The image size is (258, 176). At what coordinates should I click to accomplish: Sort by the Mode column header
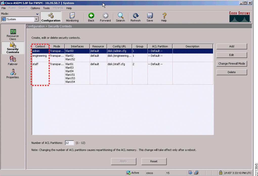click(57, 46)
